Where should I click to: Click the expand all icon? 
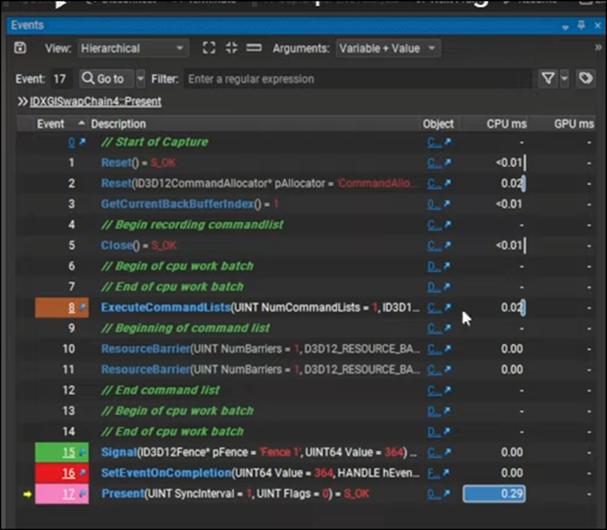[x=209, y=48]
